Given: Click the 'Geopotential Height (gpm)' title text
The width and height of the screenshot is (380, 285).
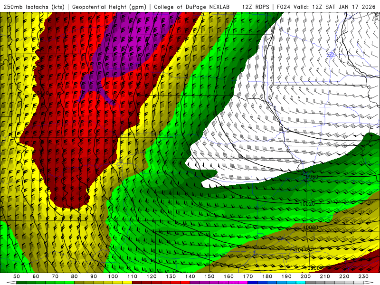Looking at the screenshot, I should click(109, 7).
